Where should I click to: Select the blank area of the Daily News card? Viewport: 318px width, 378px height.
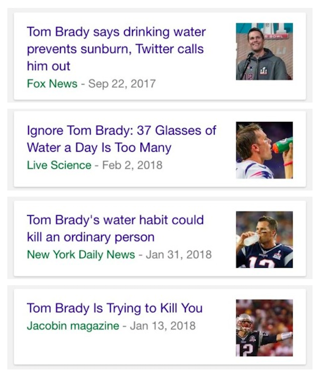click(x=159, y=267)
